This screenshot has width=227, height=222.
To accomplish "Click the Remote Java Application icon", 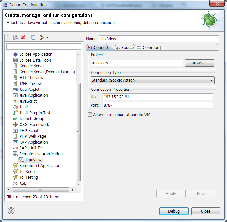I will point(15,154).
